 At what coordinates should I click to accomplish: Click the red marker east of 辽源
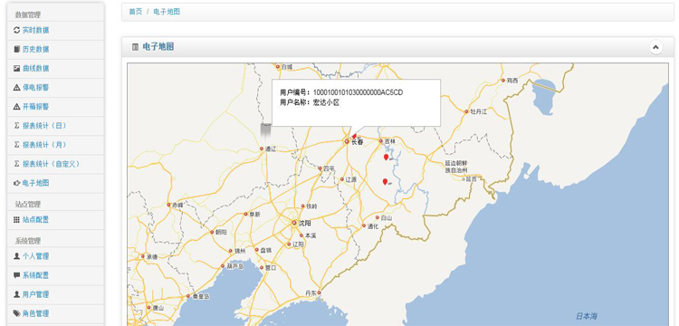385,182
